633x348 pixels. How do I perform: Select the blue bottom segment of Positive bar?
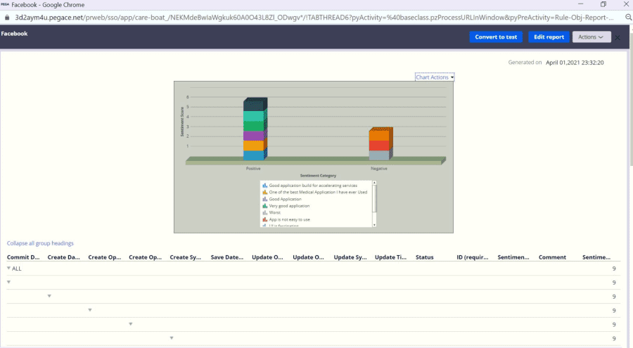(x=253, y=155)
